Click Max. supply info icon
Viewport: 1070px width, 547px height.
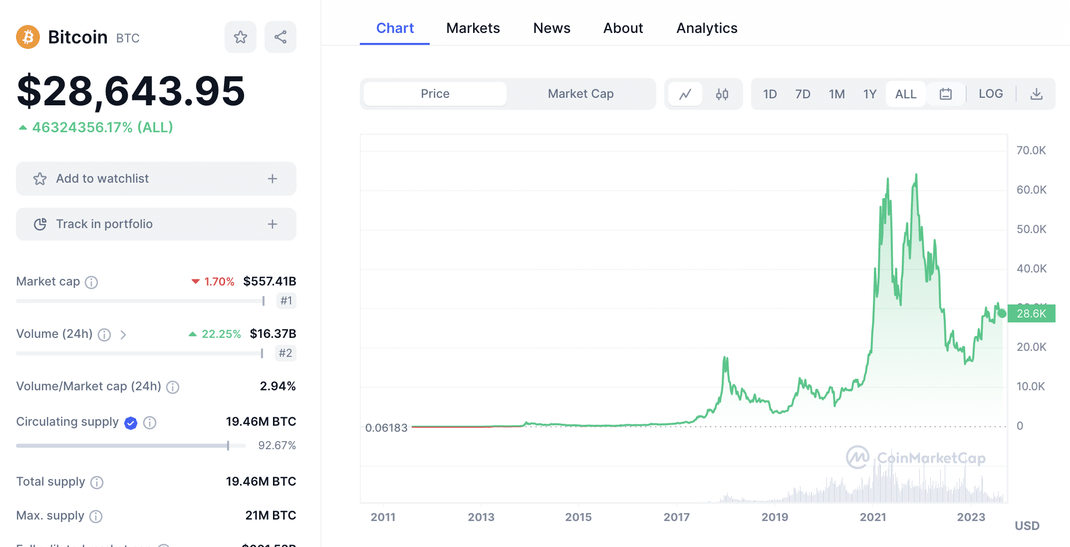[96, 516]
